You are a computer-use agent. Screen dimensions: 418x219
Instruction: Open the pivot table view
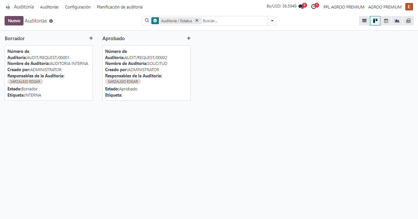pos(408,21)
